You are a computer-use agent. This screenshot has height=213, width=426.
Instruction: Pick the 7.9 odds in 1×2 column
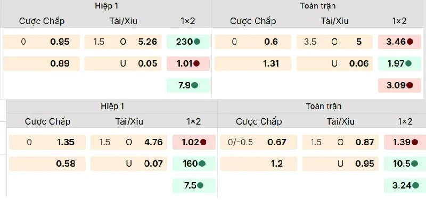click(x=188, y=85)
